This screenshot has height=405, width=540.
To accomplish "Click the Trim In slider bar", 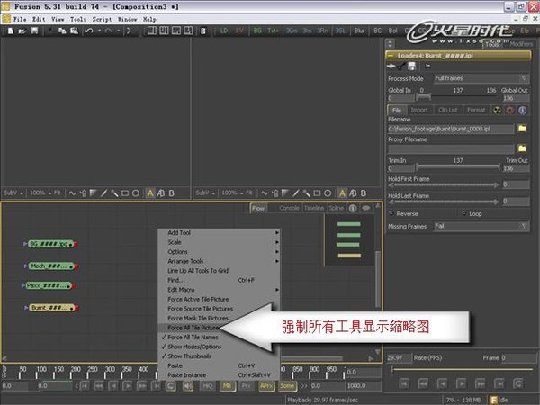I will point(458,167).
